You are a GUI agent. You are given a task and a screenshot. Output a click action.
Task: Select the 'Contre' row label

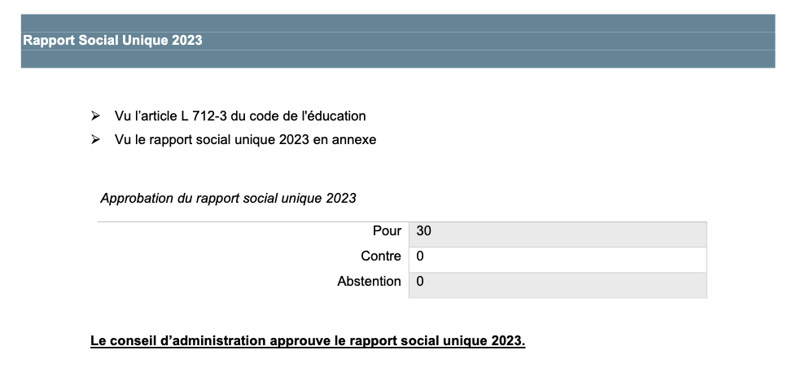coord(381,256)
